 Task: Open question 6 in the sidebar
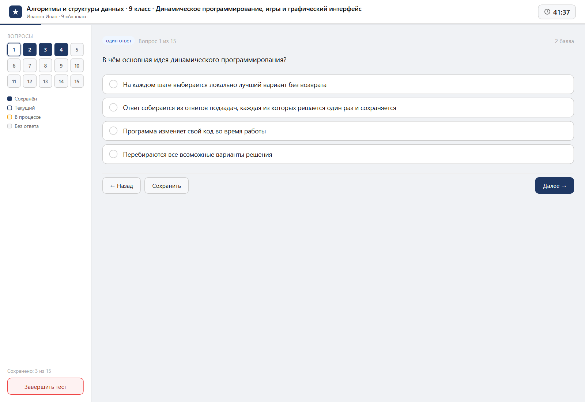click(14, 65)
